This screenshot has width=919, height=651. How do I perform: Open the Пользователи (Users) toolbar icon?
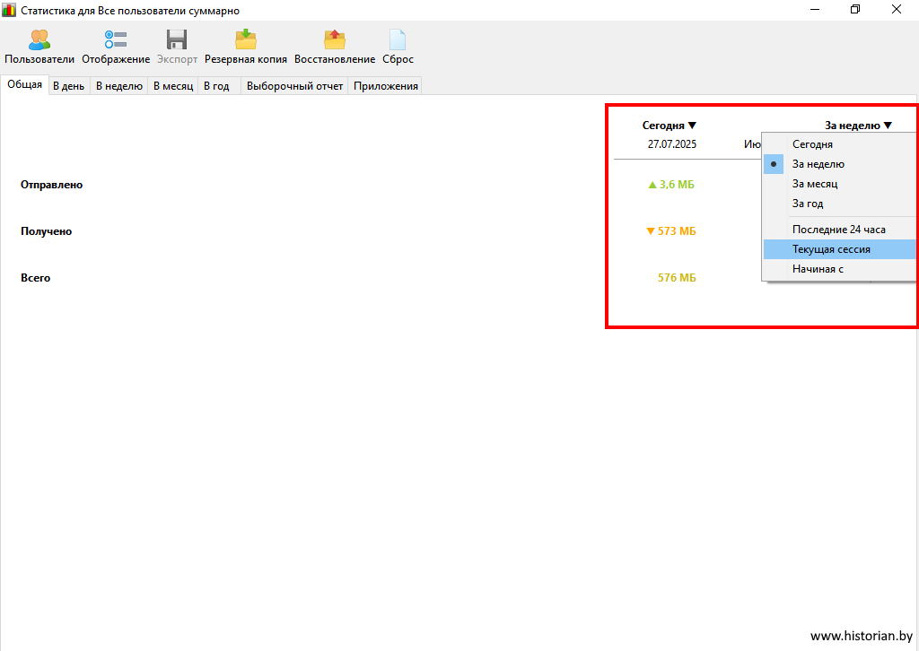[x=39, y=40]
